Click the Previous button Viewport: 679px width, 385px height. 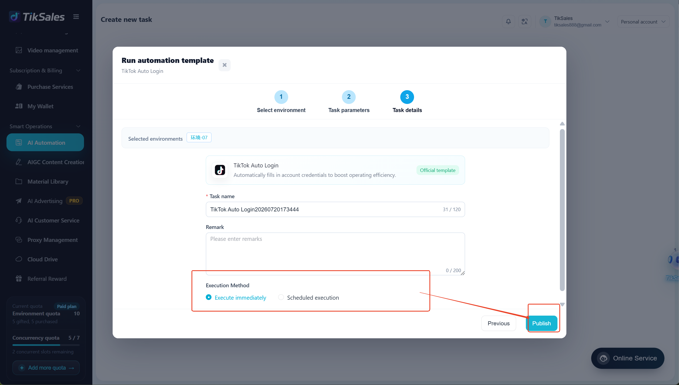pos(499,323)
